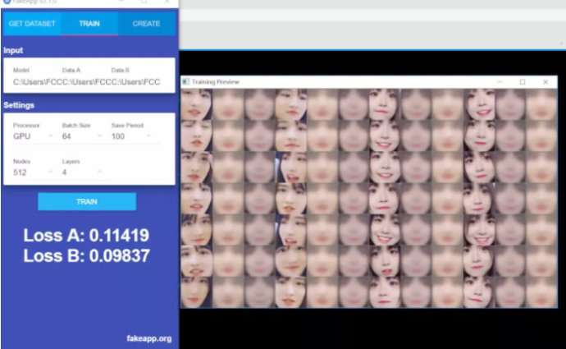Open the Nodes 512 dropdown
Viewport: 566px width, 349px height.
[33, 172]
